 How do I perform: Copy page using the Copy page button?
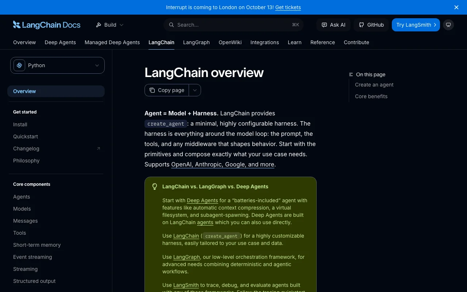click(x=167, y=90)
